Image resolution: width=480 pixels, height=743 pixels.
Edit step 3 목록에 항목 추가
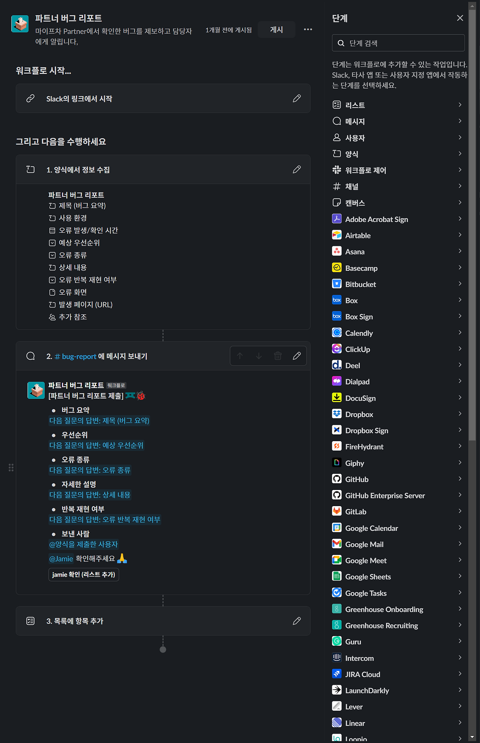[x=297, y=621]
